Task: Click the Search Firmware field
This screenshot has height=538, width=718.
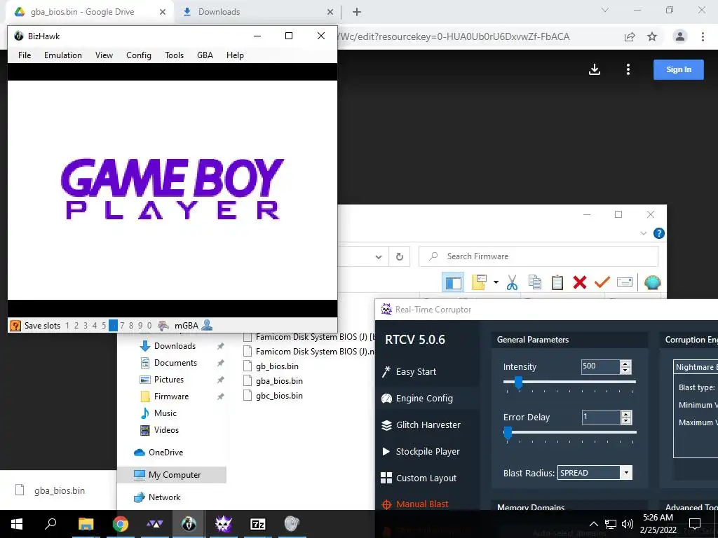Action: [538, 256]
